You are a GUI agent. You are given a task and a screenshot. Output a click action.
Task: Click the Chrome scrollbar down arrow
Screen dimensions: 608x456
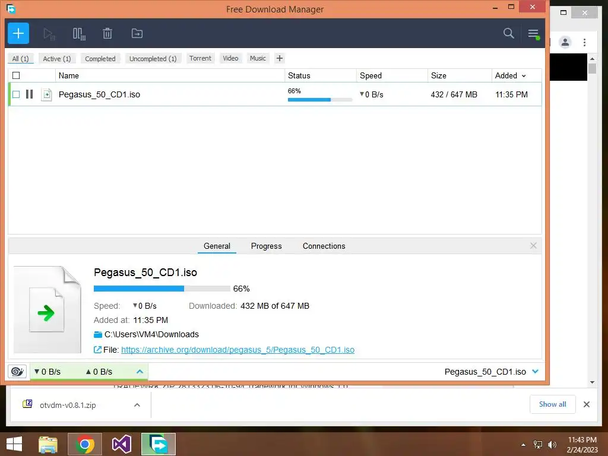(592, 382)
